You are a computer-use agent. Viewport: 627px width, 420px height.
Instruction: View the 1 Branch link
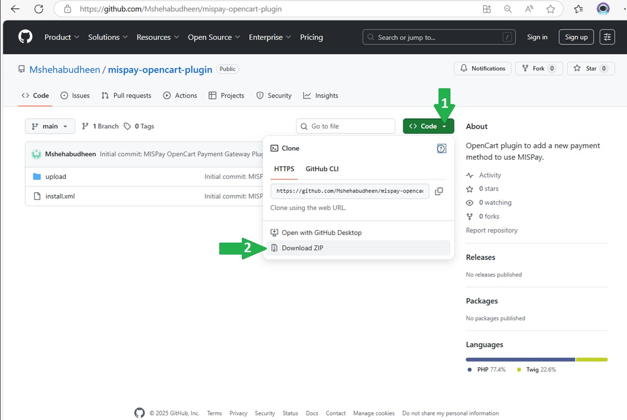(100, 126)
